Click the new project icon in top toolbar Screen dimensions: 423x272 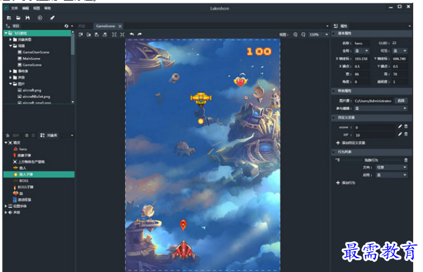pyautogui.click(x=9, y=18)
